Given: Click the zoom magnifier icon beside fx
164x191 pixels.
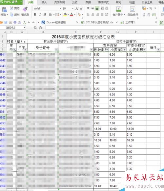Looking at the screenshot, I should pyautogui.click(x=35, y=28).
